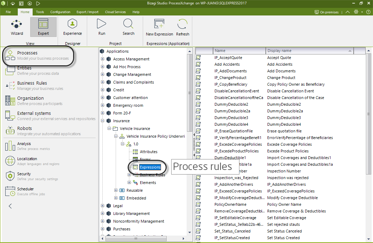Open the Cloud Services tab
Image resolution: width=373 pixels, height=243 pixels.
[115, 12]
